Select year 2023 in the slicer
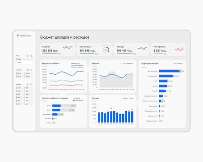Viewport: 203px width, 162px height. point(24,63)
